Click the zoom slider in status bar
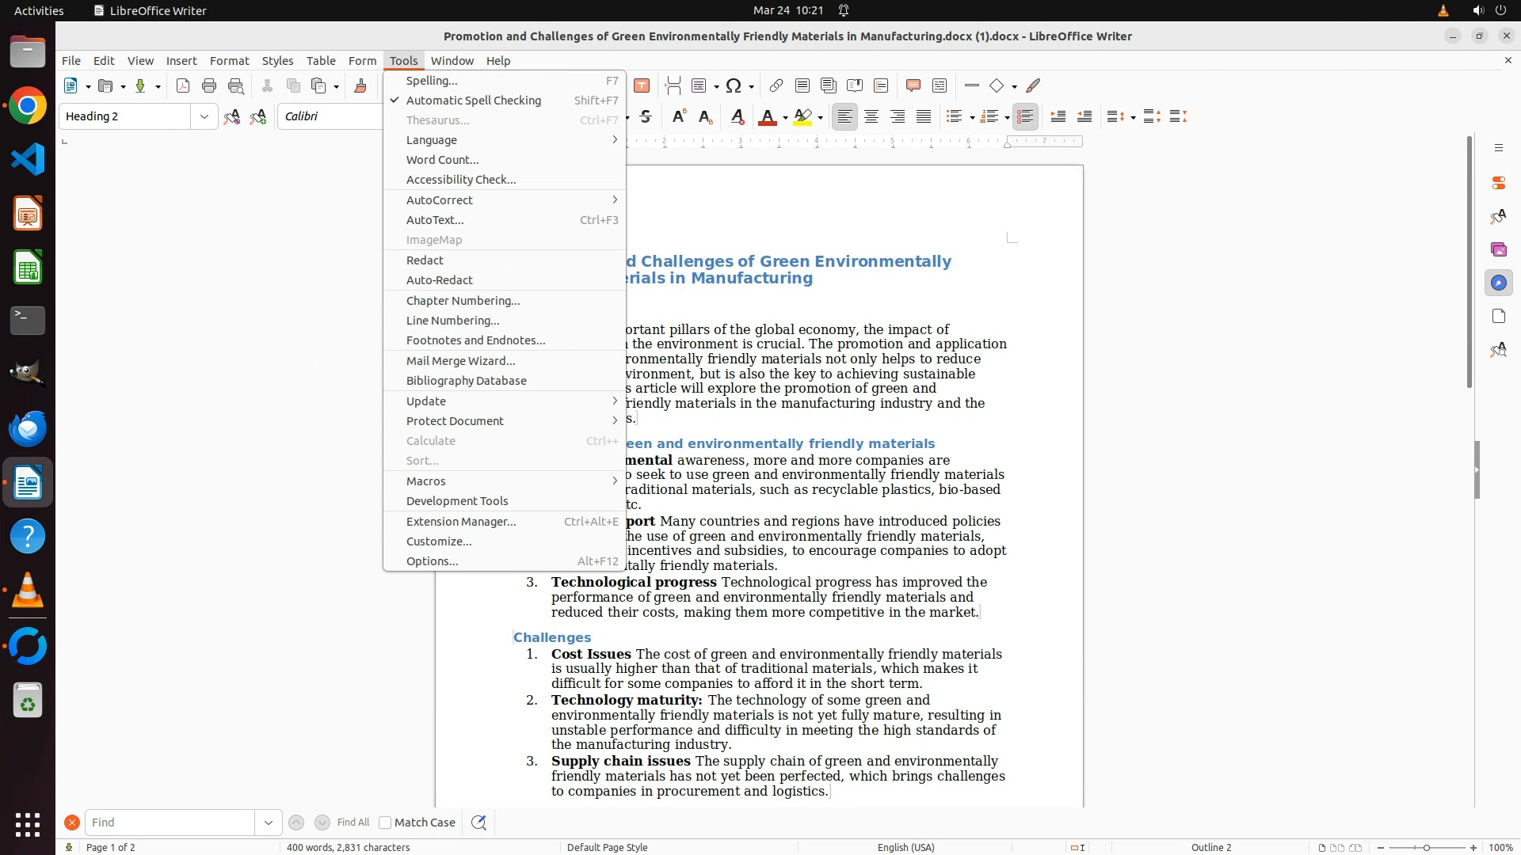The image size is (1521, 855). [1426, 847]
